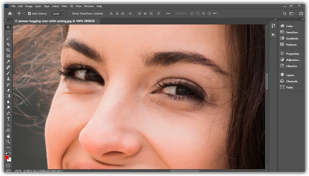The height and width of the screenshot is (176, 309).
Task: Click the vertical canvas scrollbar
Action: 266,81
